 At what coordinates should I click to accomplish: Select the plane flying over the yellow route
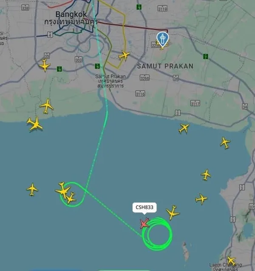tap(124, 55)
